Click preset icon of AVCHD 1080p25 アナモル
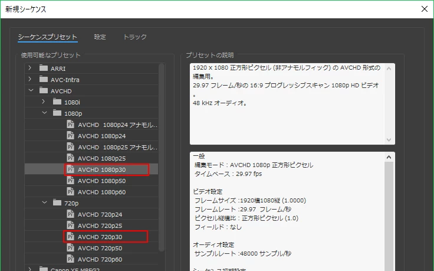The height and width of the screenshot is (271, 434). click(71, 146)
